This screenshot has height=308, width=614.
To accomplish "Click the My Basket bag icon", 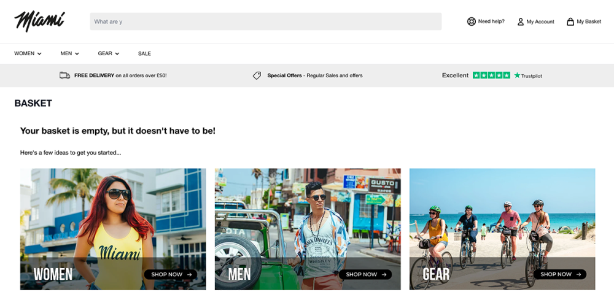I will tap(570, 21).
